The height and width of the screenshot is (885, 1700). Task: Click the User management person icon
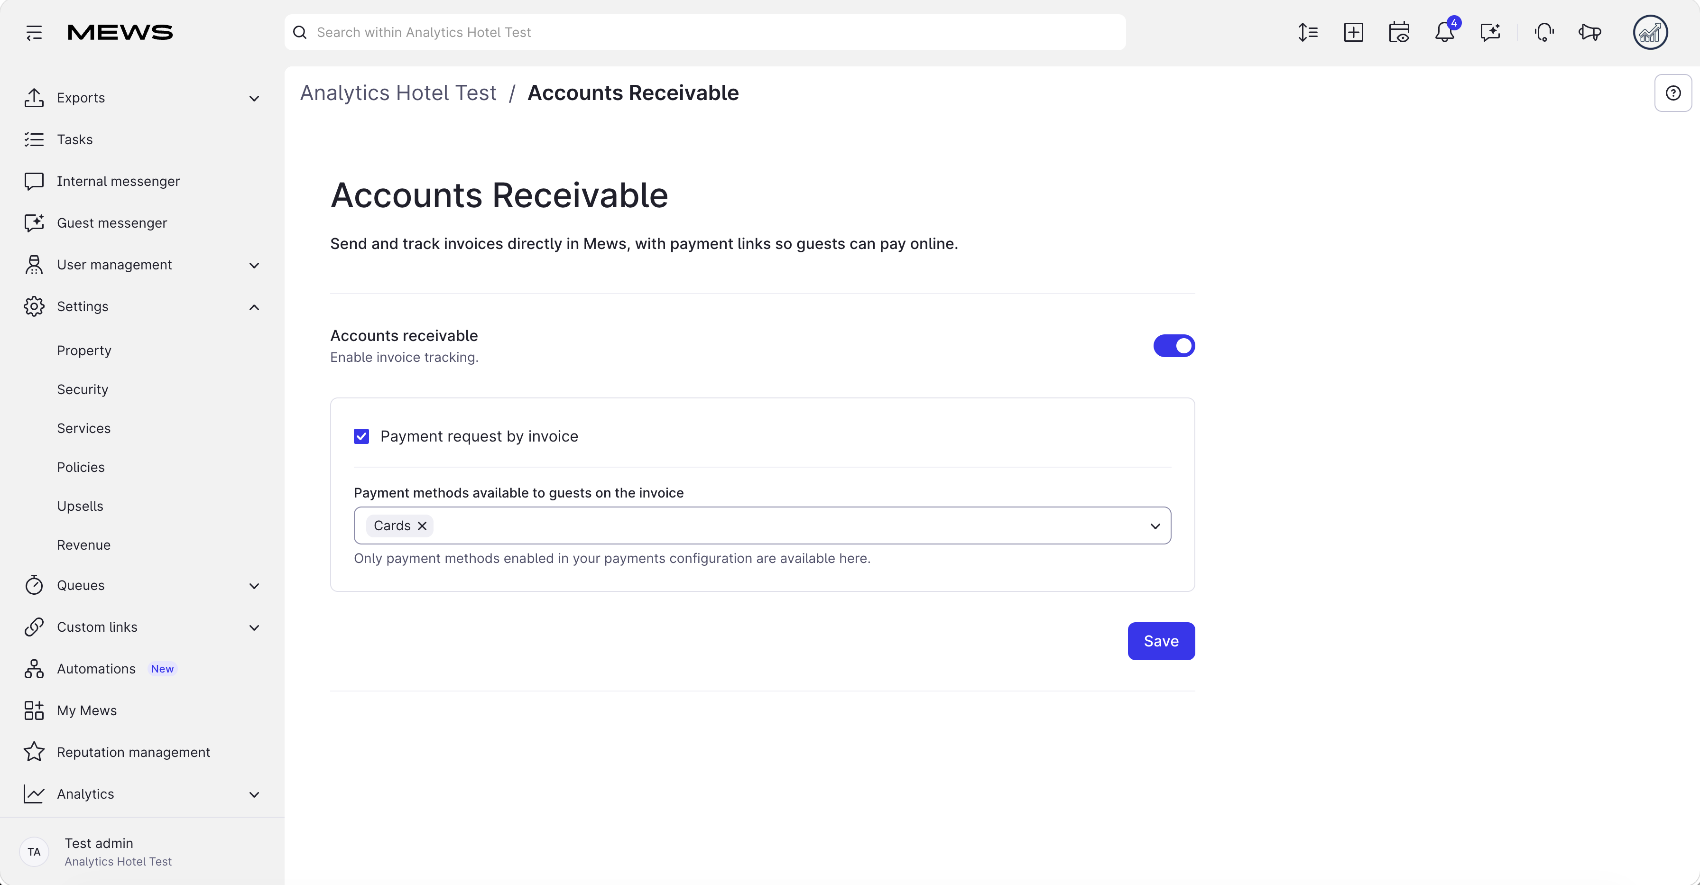click(x=34, y=265)
